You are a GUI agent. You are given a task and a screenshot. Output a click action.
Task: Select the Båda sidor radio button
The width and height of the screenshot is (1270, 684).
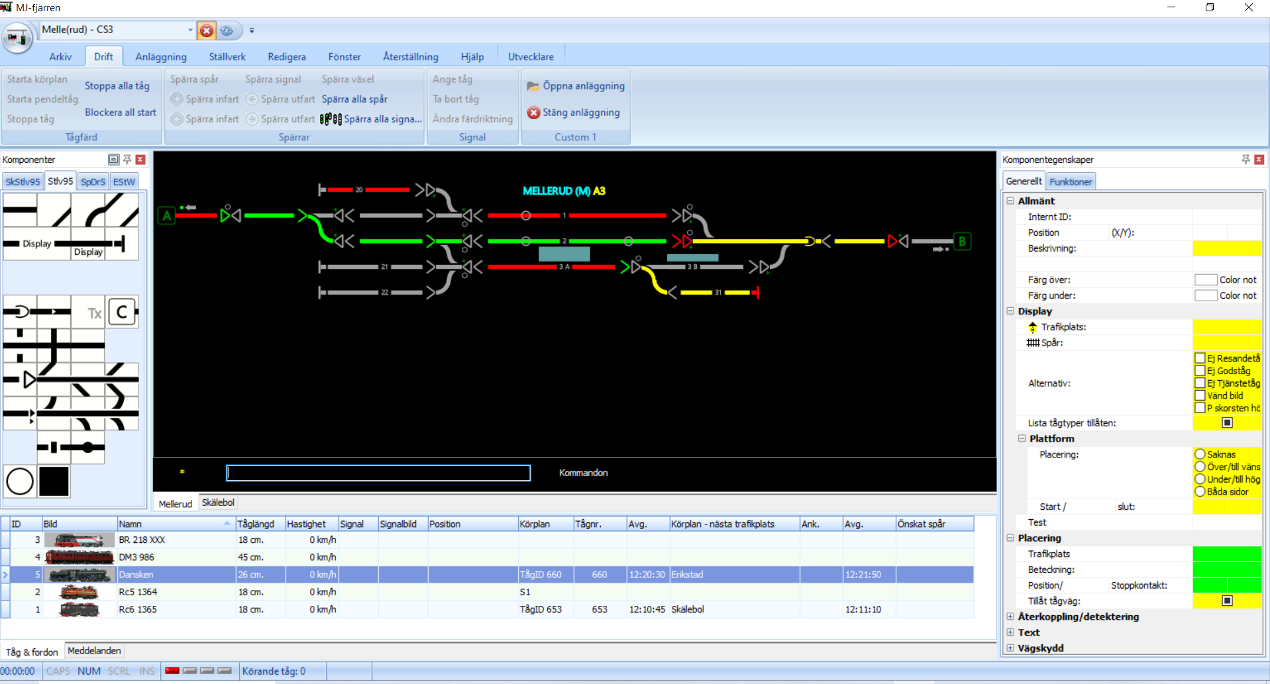(1200, 492)
